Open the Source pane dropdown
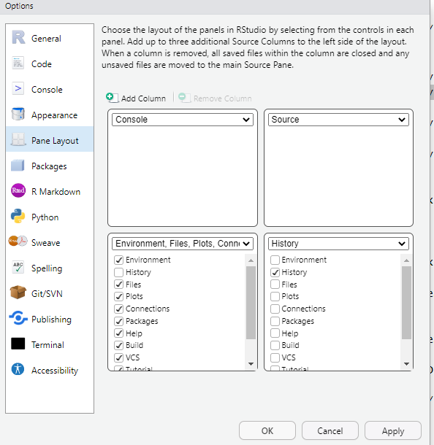 click(x=338, y=120)
